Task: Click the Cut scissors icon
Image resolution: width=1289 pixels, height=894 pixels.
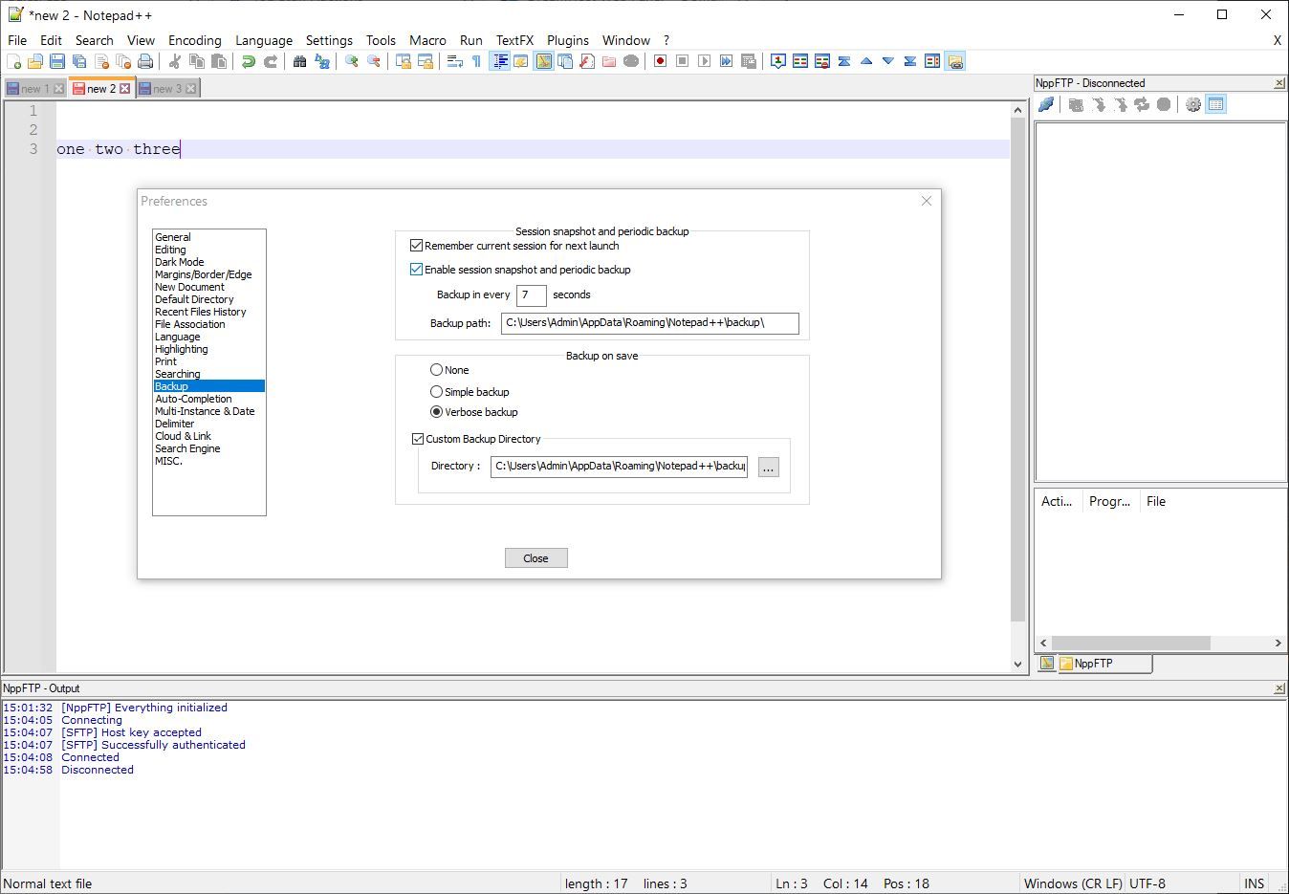Action: click(x=175, y=61)
